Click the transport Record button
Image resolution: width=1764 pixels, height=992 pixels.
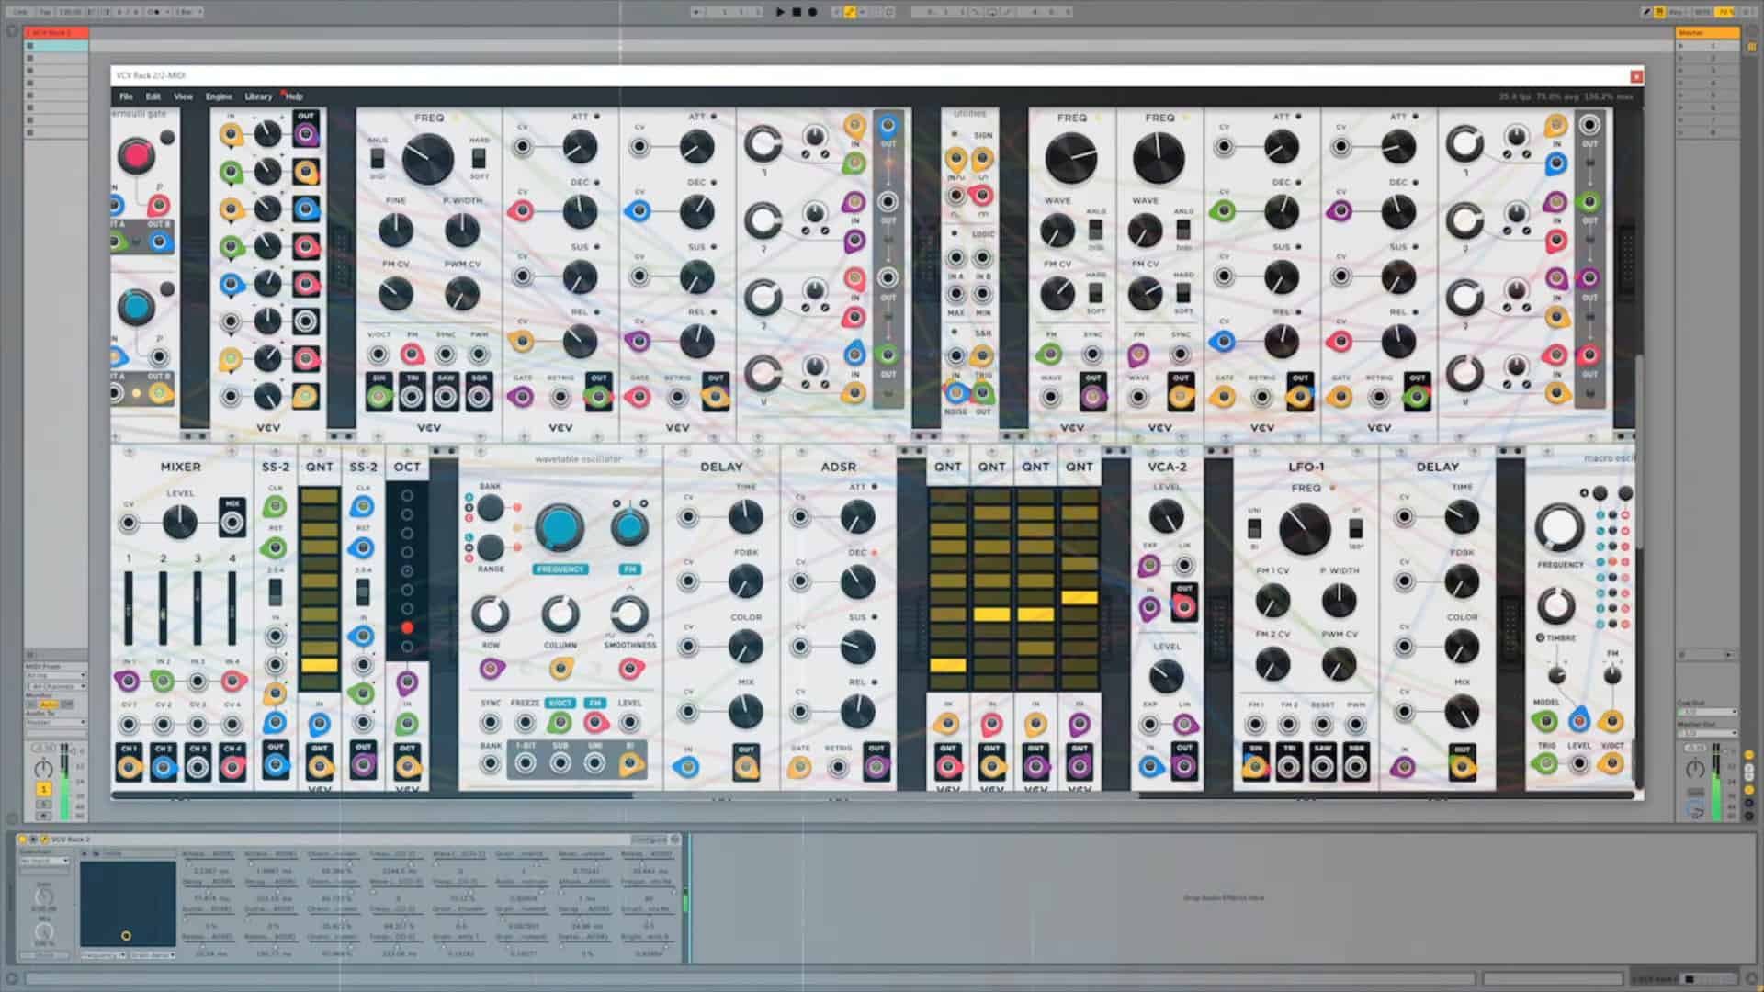click(x=812, y=12)
